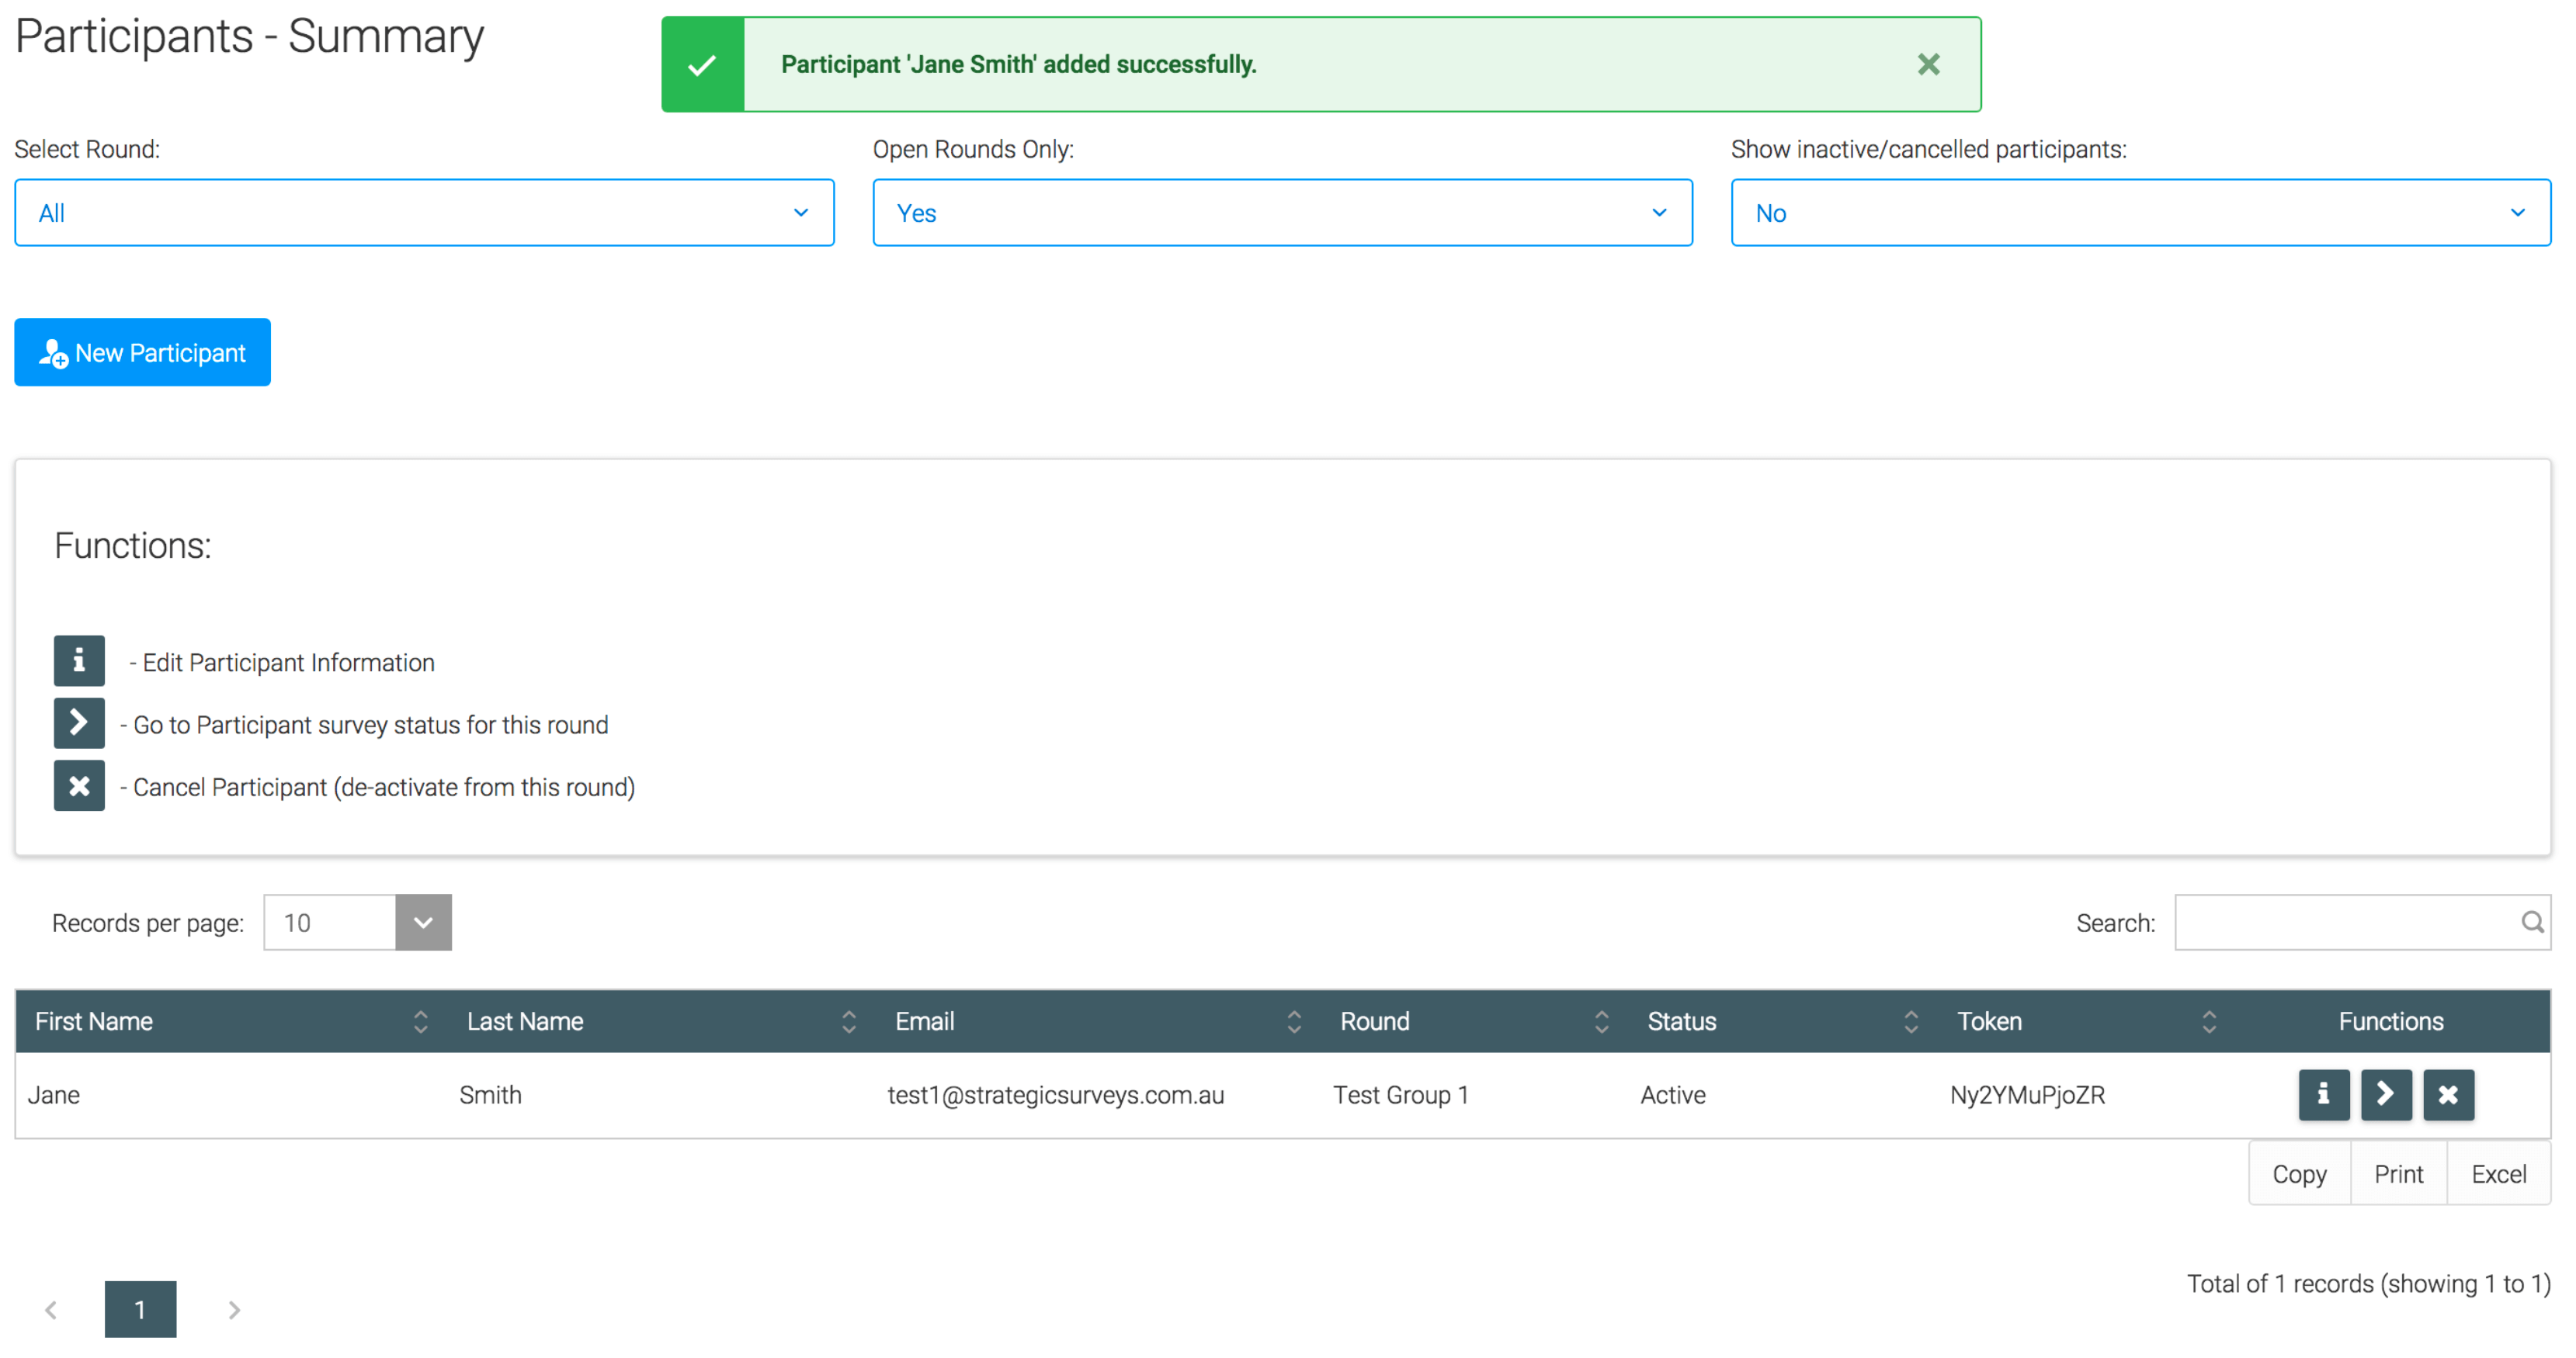Go to the next page arrow
Screen dimensions: 2576x1358
pos(234,1309)
